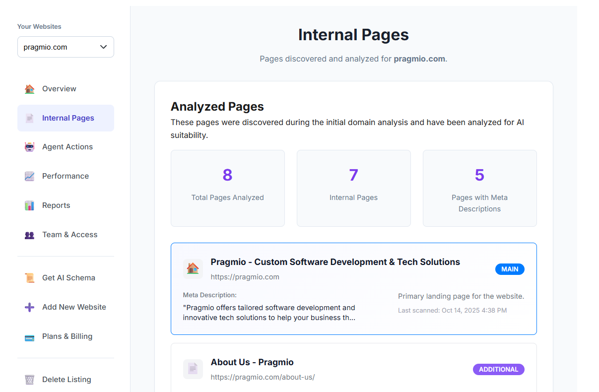
Task: Click the website dropdown chevron arrow
Action: [x=103, y=47]
